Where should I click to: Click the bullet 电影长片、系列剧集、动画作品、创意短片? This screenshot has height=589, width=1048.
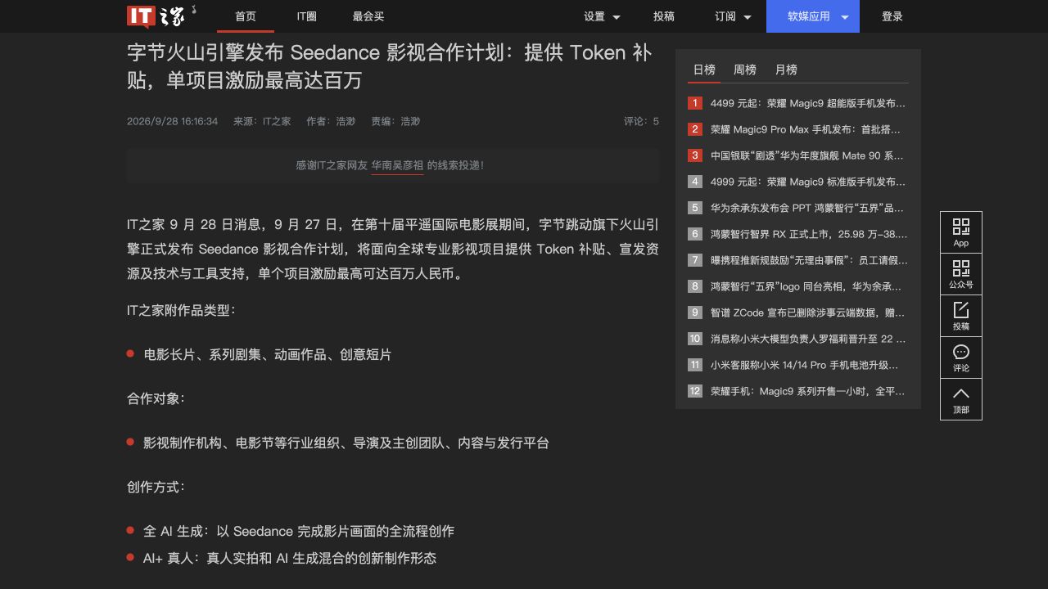pyautogui.click(x=268, y=354)
